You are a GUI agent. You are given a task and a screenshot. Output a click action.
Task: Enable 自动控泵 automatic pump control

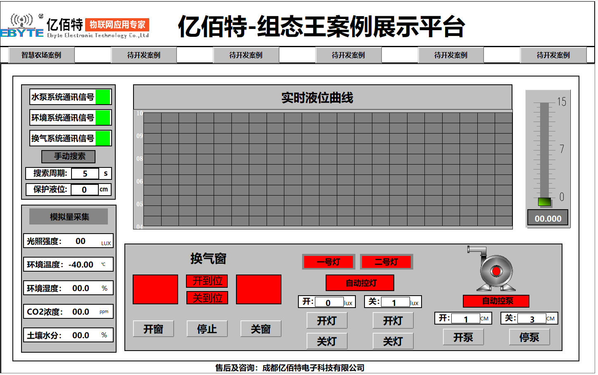[x=496, y=301]
